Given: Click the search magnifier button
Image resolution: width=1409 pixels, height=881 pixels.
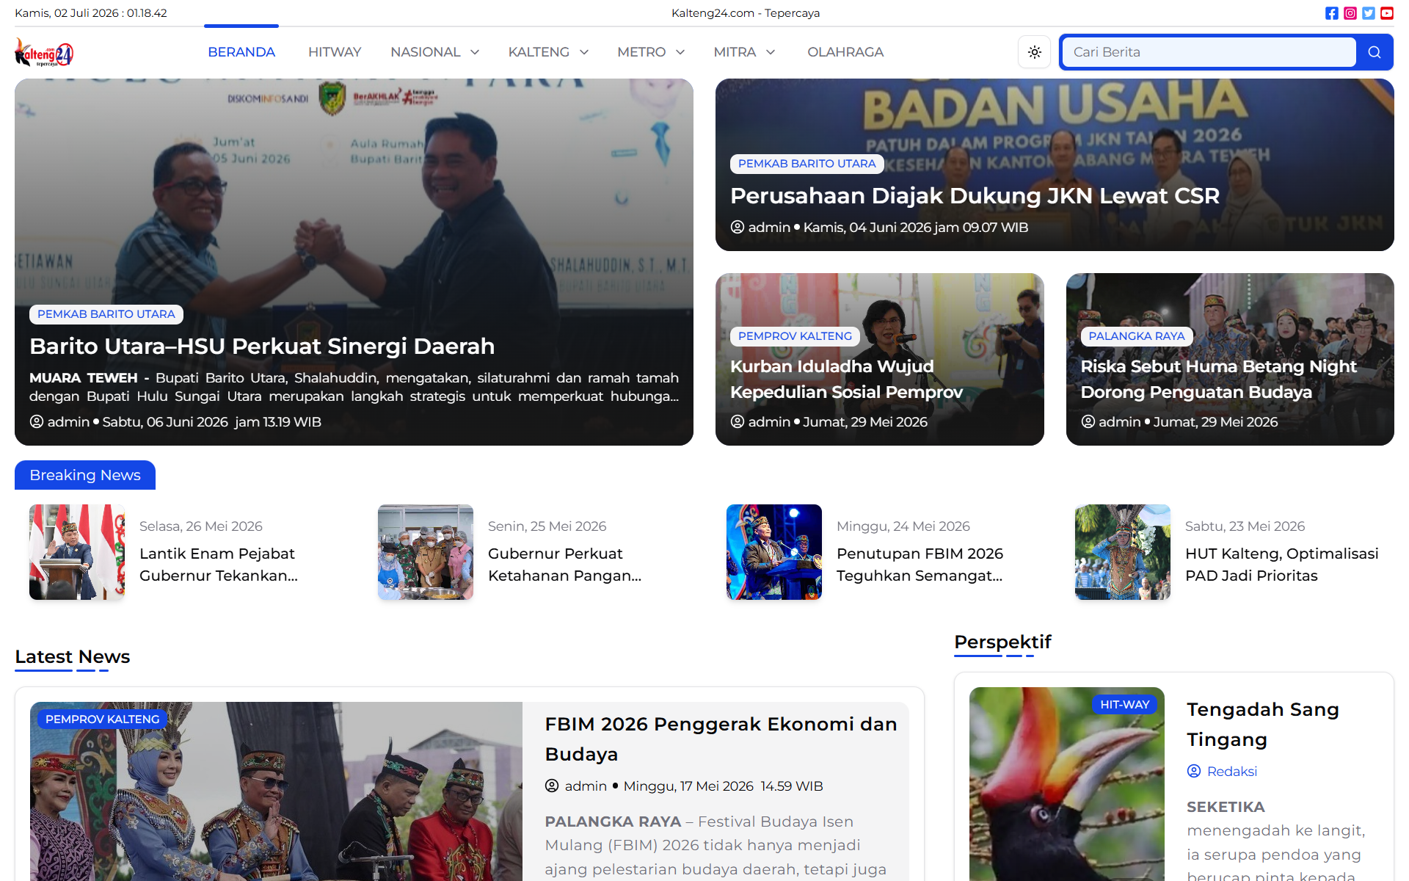Looking at the screenshot, I should pos(1375,52).
